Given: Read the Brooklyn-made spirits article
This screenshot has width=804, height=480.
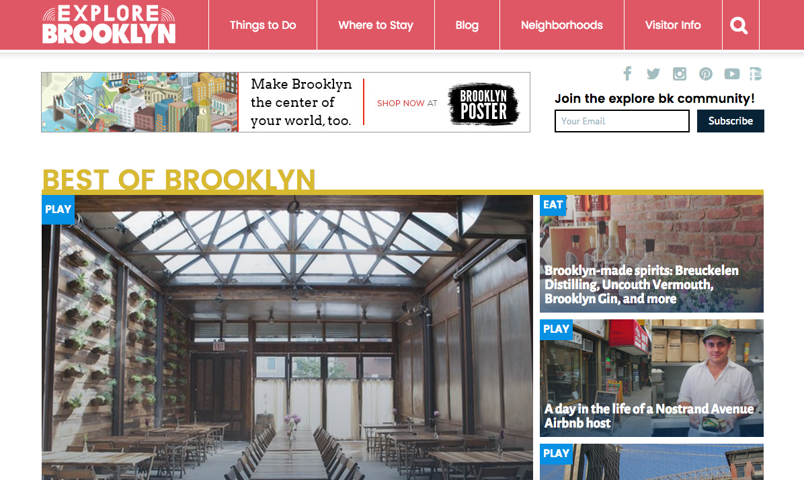Looking at the screenshot, I should 641,284.
